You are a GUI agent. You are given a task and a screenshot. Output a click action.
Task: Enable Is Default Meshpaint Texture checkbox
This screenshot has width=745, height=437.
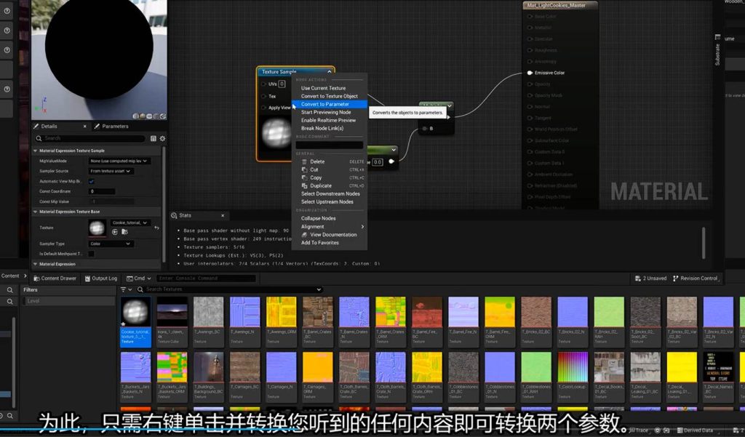point(92,254)
